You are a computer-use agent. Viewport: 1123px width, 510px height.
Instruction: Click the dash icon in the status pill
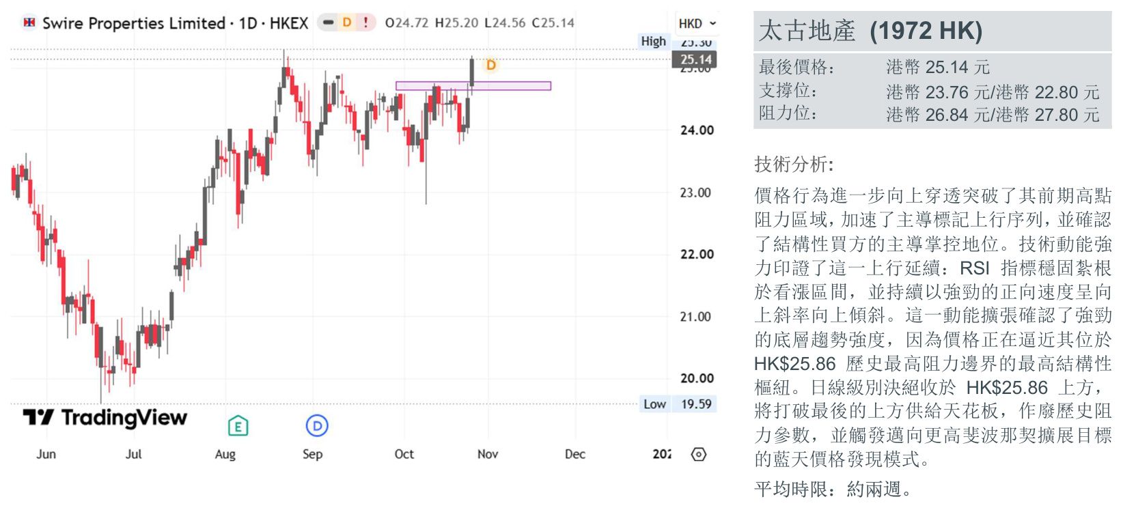click(329, 23)
